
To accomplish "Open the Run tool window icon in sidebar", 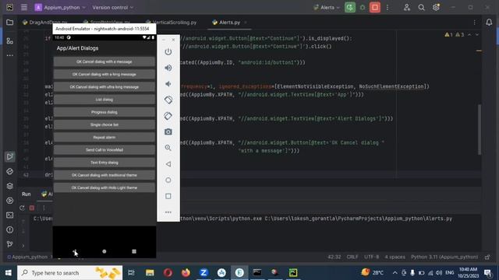I will click(10, 156).
